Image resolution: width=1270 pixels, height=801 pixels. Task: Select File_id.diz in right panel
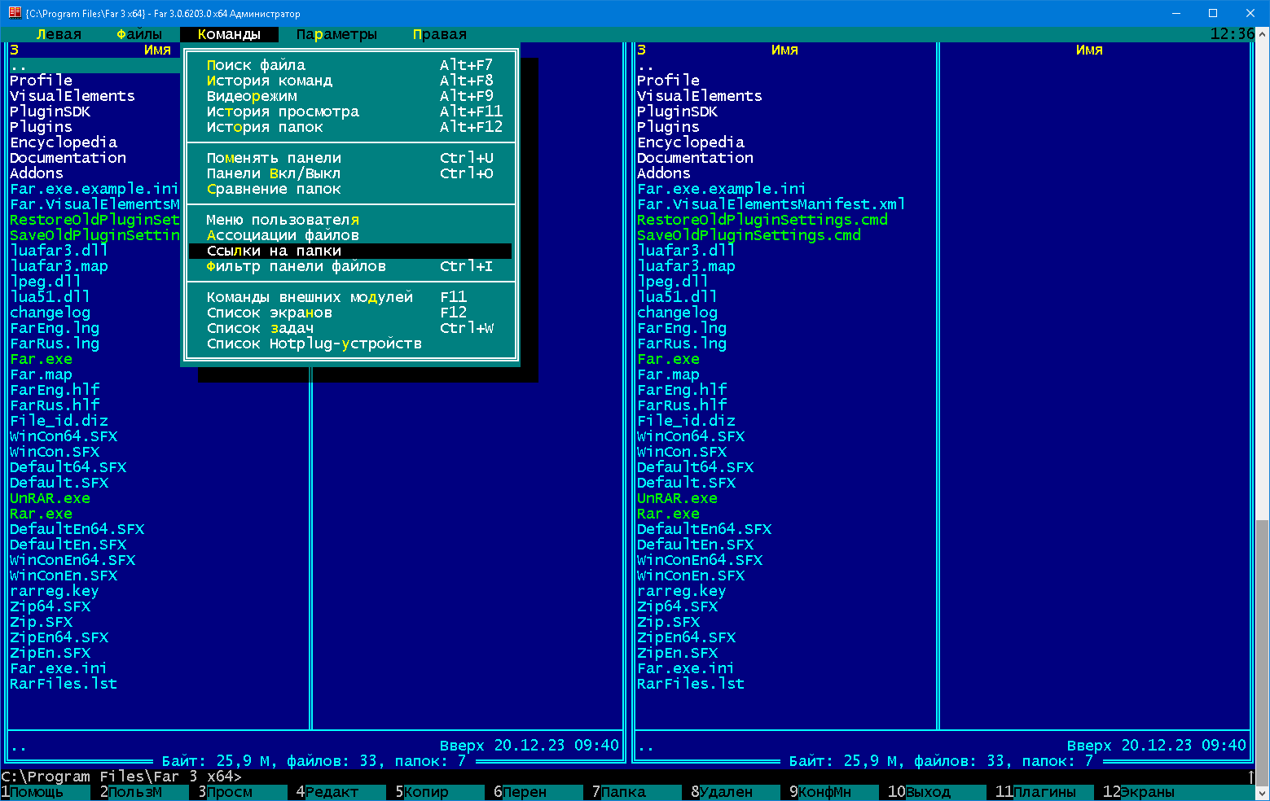point(686,421)
